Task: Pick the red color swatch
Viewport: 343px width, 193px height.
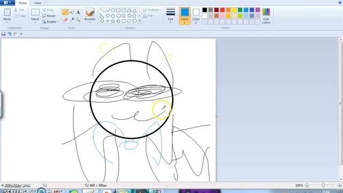Action: click(222, 10)
